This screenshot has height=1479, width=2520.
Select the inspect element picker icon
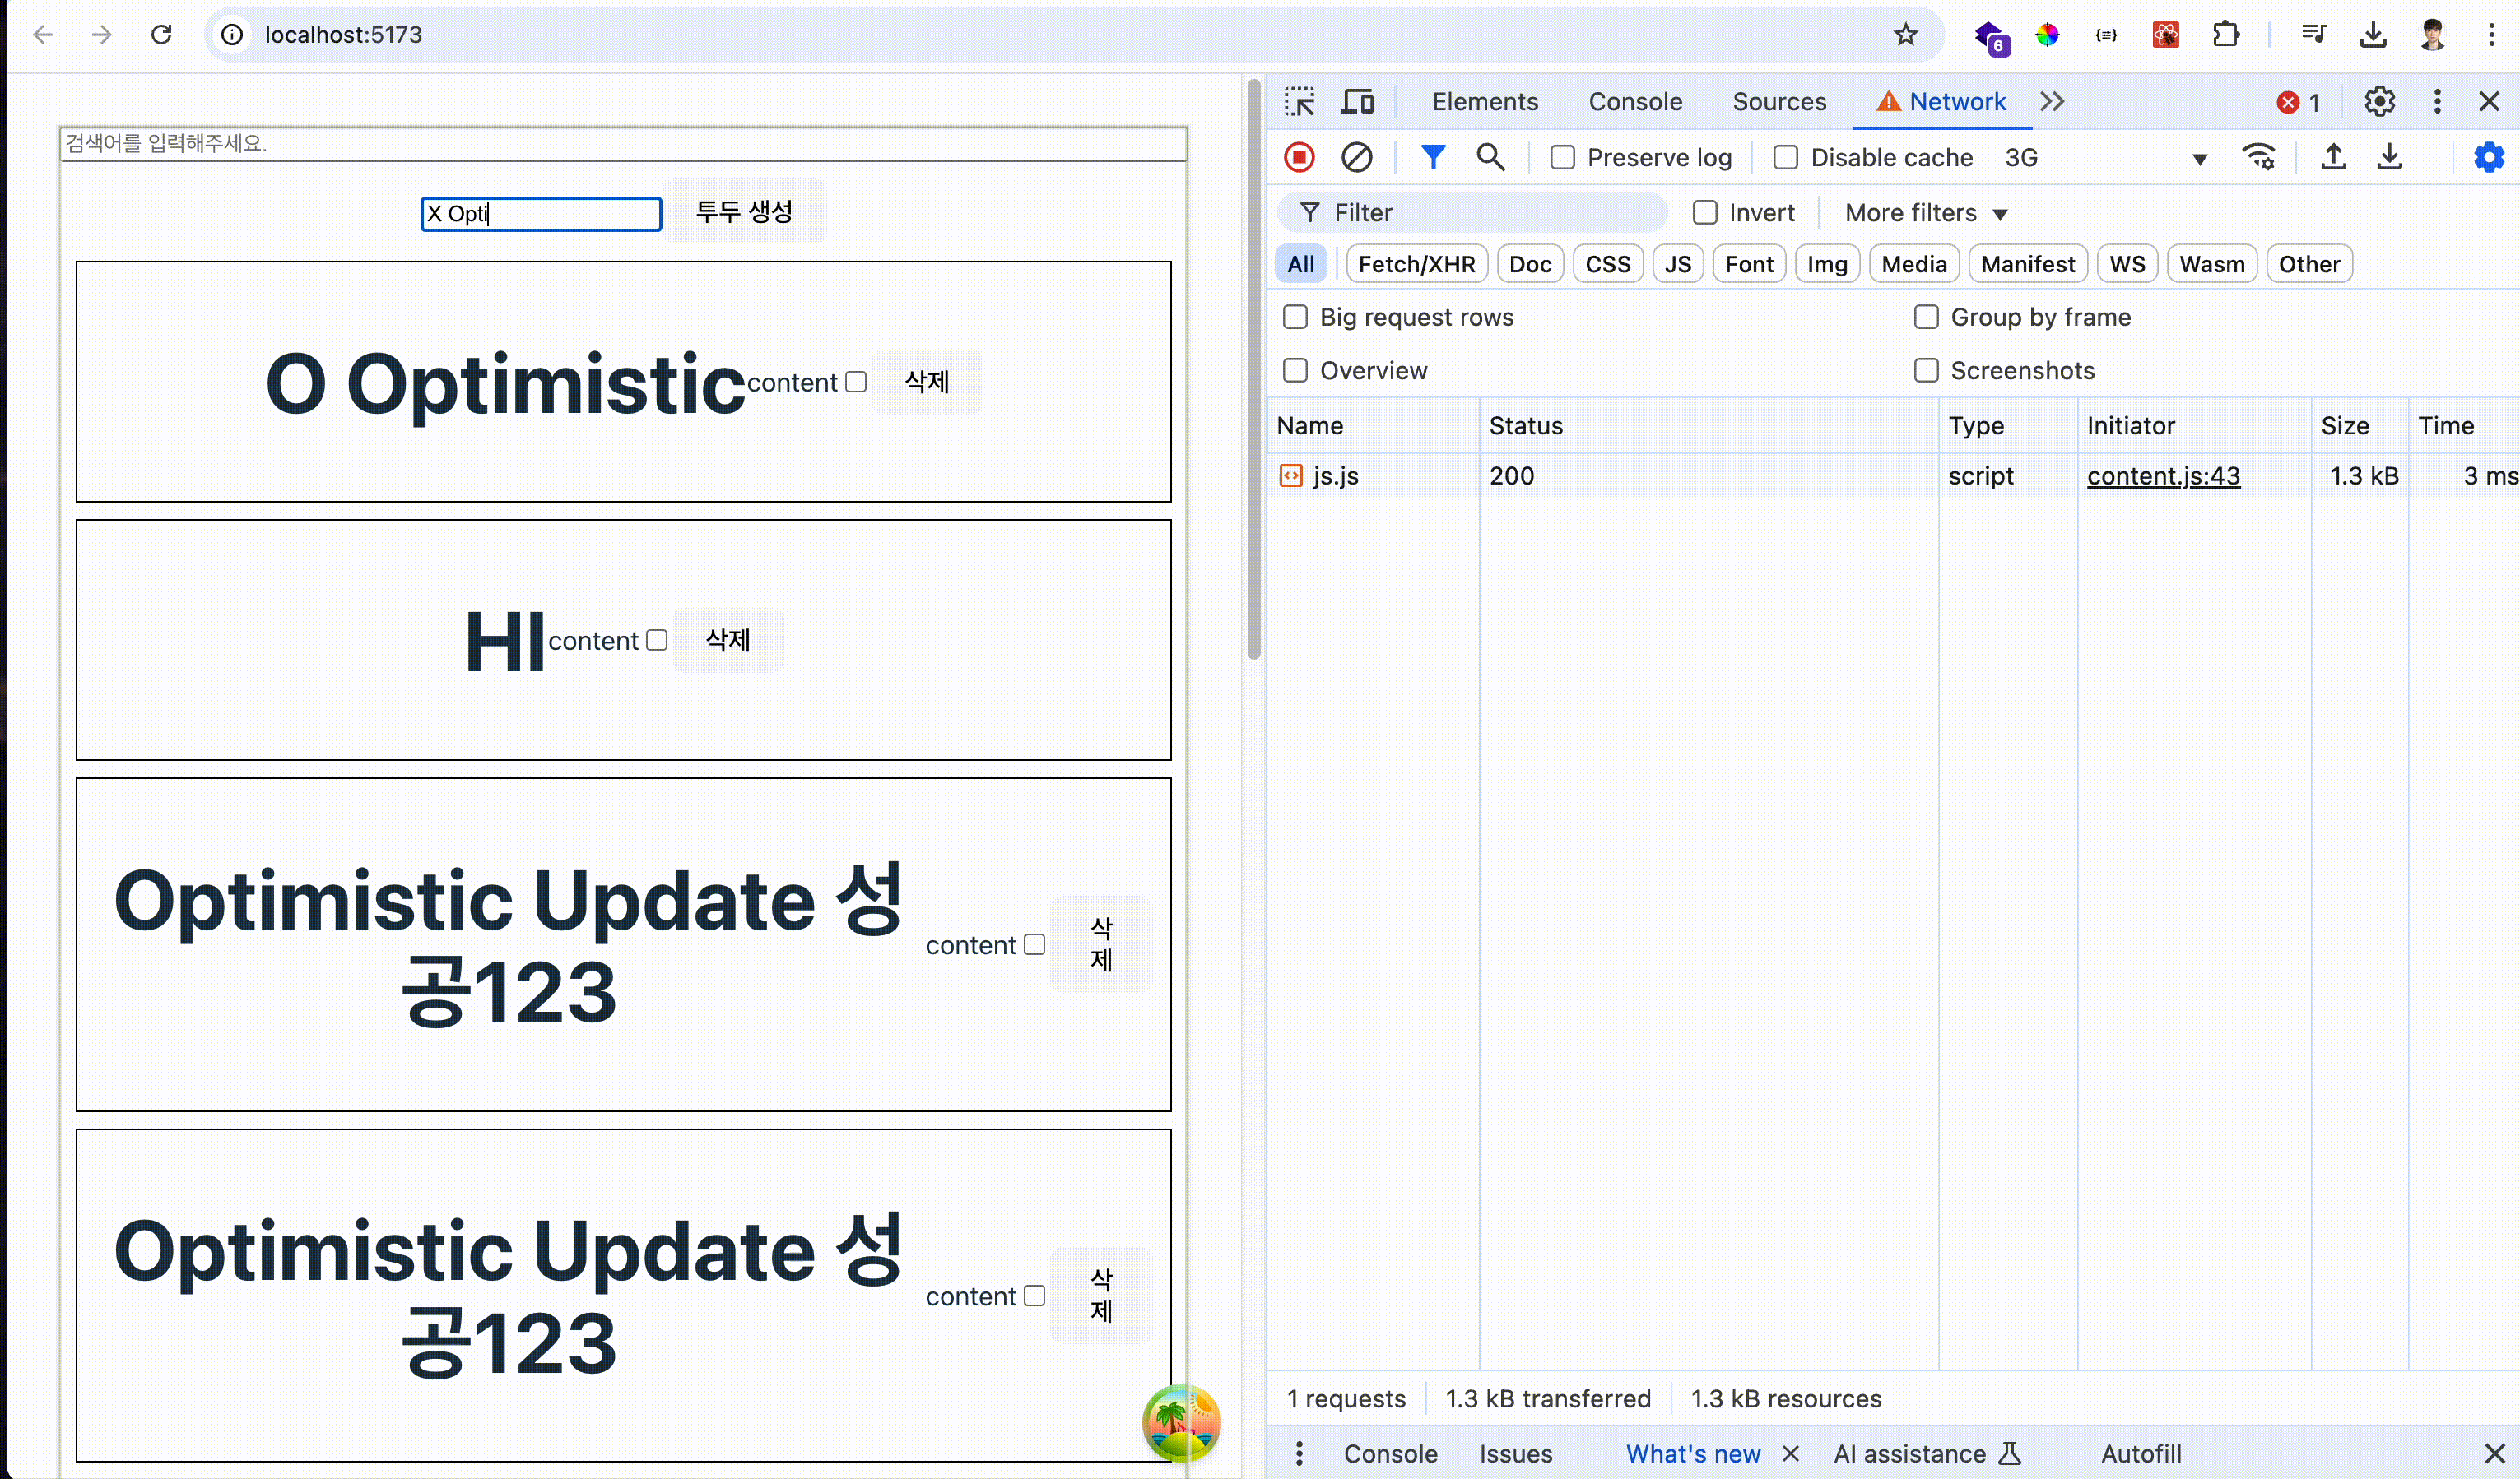point(1299,102)
